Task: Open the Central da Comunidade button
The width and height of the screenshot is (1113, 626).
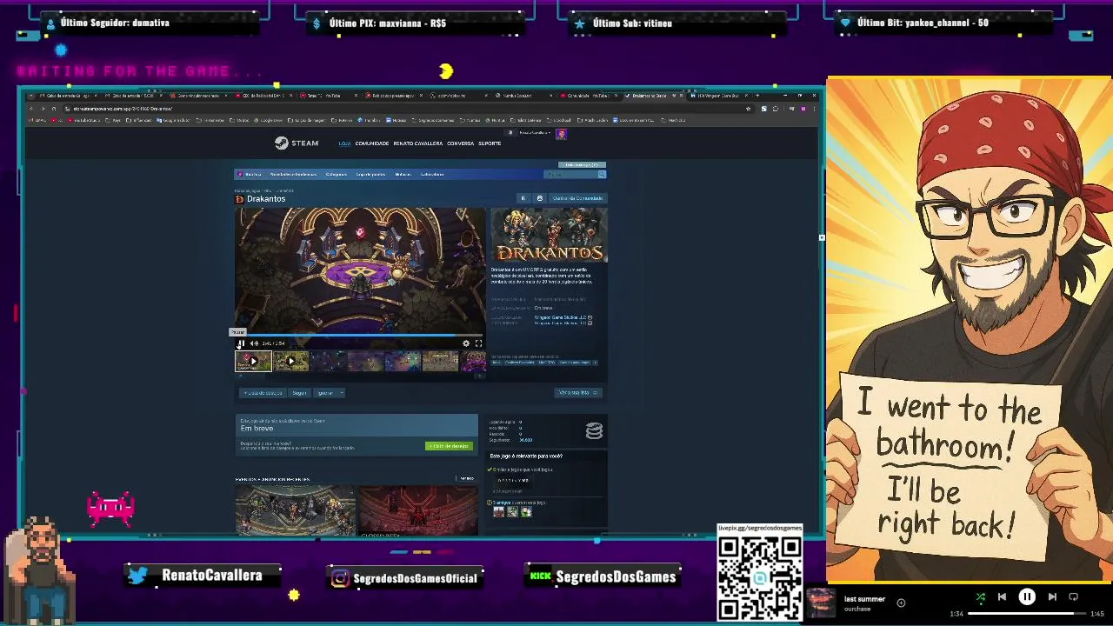Action: (x=577, y=198)
